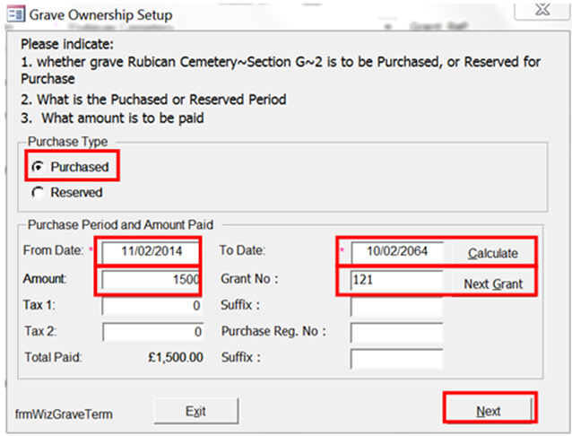Click the Purchased option label text
Image resolution: width=572 pixels, height=436 pixels.
pyautogui.click(x=80, y=167)
